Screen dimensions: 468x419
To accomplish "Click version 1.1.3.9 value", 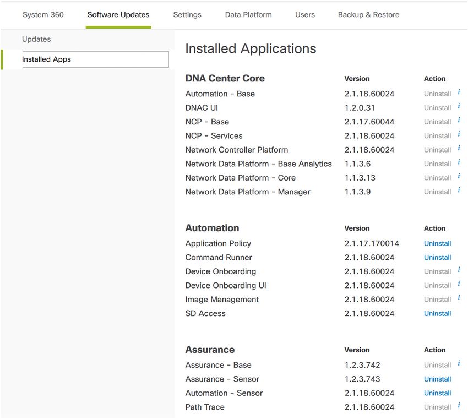I will [x=357, y=192].
